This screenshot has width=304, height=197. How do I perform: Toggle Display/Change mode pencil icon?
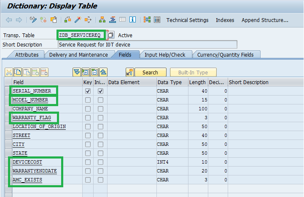[33, 20]
